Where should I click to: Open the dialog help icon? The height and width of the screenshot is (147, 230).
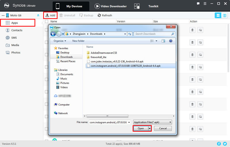pos(171,41)
